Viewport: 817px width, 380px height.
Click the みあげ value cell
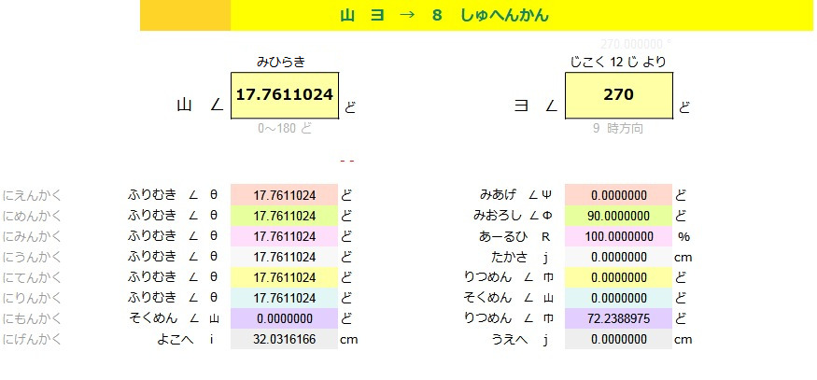pyautogui.click(x=618, y=195)
